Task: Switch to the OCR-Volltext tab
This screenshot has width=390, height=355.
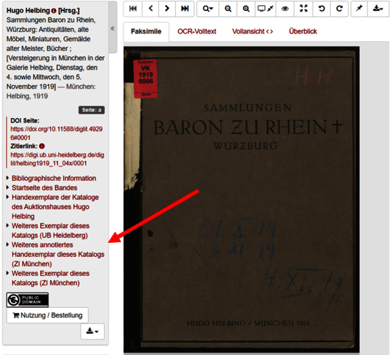Action: (197, 32)
